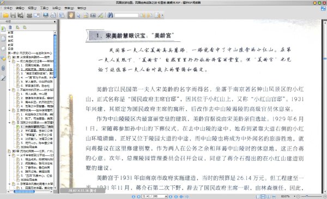Collapse the section 三 bookmark node
Image resolution: width=327 pixels, height=199 pixels.
[x=10, y=110]
